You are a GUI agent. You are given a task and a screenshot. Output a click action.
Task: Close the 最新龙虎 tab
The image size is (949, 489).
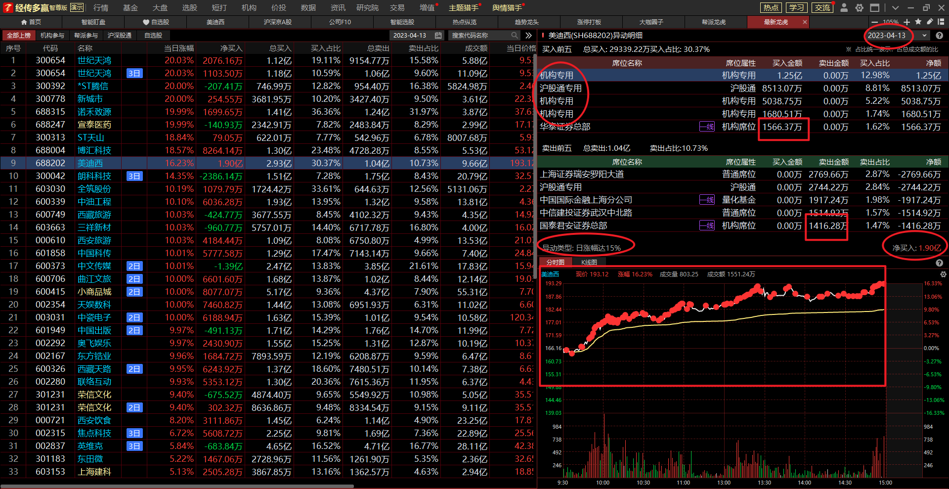tap(805, 22)
